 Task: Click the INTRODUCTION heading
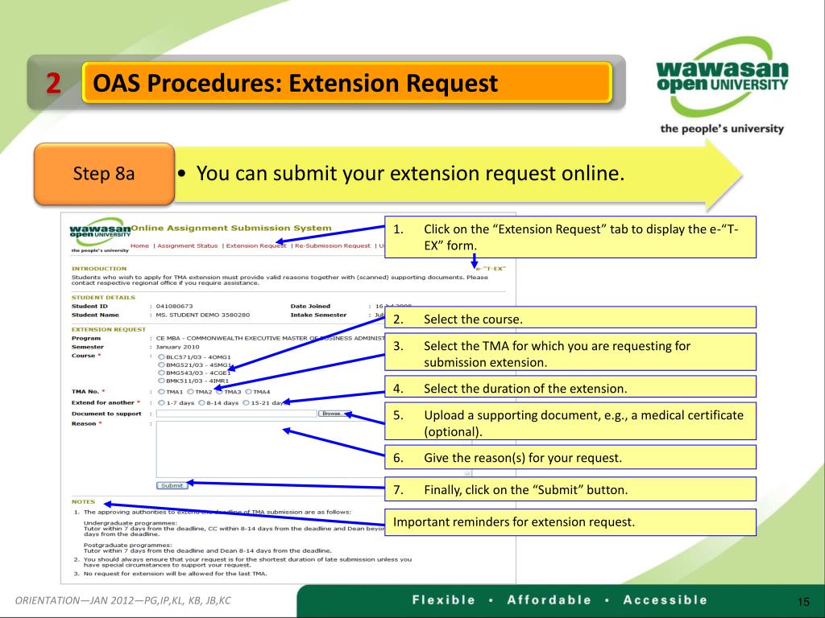click(99, 269)
